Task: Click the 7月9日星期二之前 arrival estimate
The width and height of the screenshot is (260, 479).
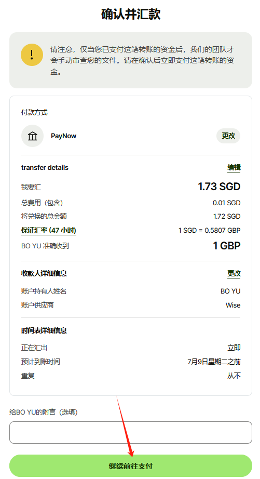Action: (214, 362)
